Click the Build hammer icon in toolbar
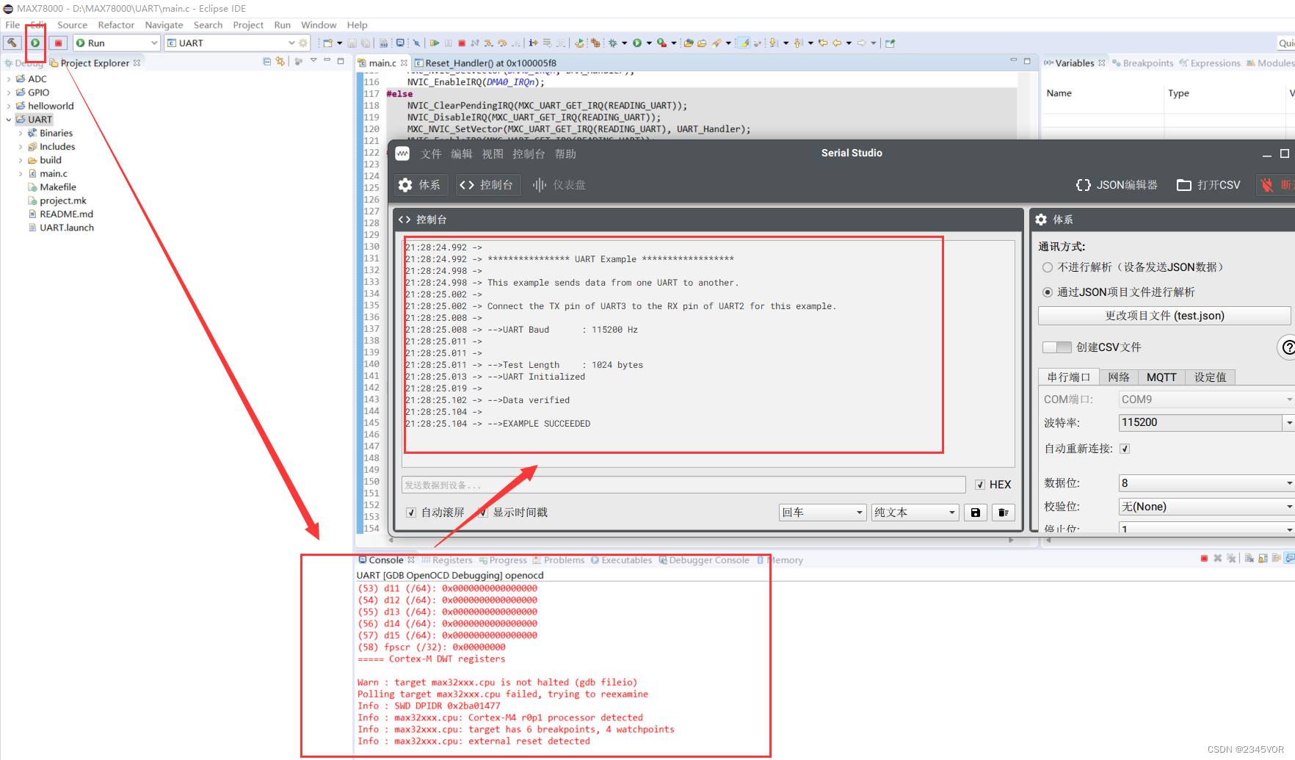Viewport: 1295px width, 760px height. coord(12,43)
